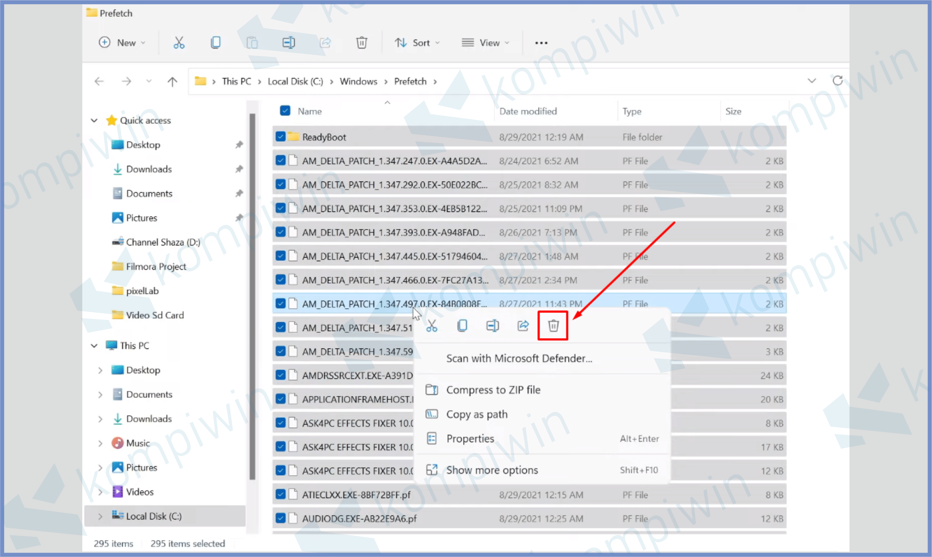
Task: Go up one folder level
Action: point(172,82)
